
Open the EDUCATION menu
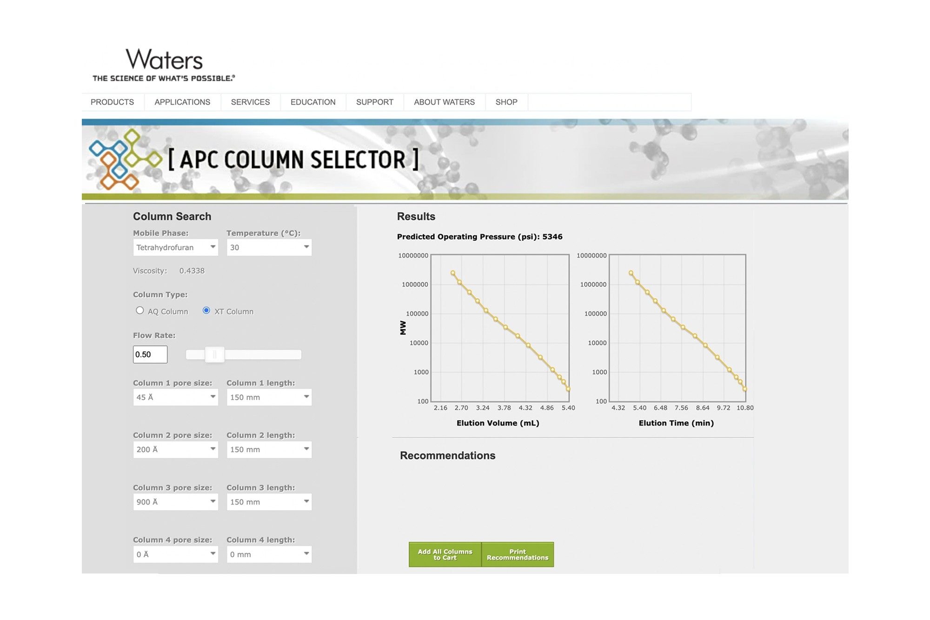[313, 102]
